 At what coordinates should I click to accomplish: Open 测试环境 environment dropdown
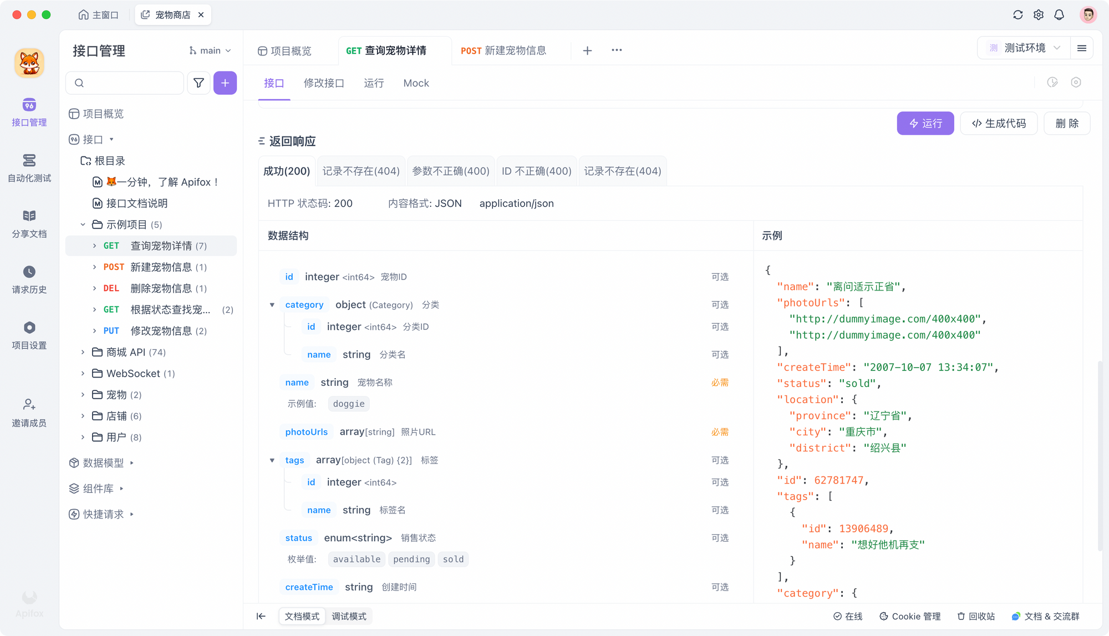pos(1025,48)
